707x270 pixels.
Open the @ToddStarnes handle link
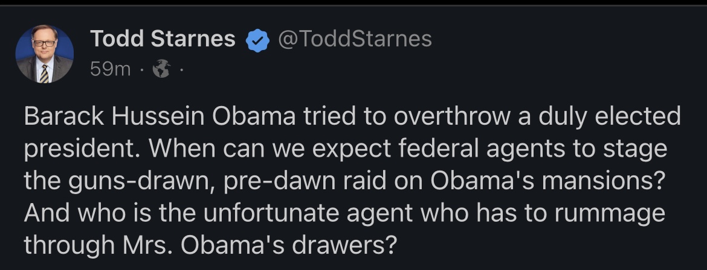click(354, 39)
